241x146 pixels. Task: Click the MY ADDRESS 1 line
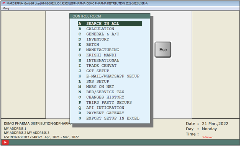15,128
